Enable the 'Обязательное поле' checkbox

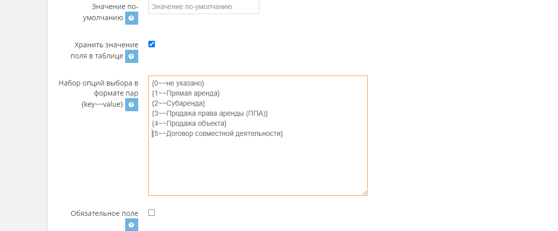point(151,213)
